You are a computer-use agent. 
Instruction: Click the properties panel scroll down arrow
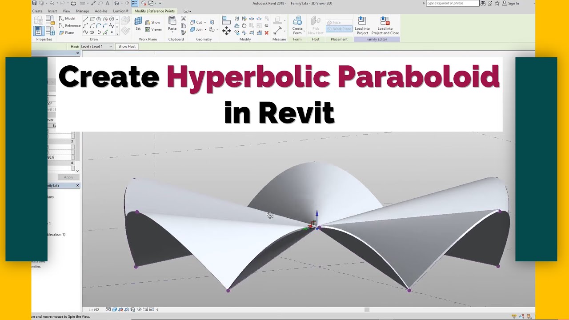click(x=77, y=171)
